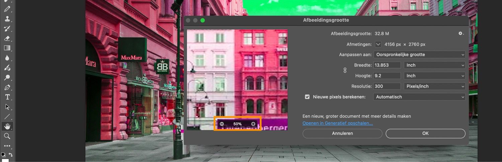Screen dimensions: 502x162
Task: Click the Afbeeldingsgrootte dialog title bar
Action: coord(326,20)
